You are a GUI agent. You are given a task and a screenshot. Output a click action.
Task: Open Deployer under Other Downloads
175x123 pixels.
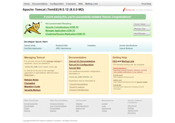27,111
